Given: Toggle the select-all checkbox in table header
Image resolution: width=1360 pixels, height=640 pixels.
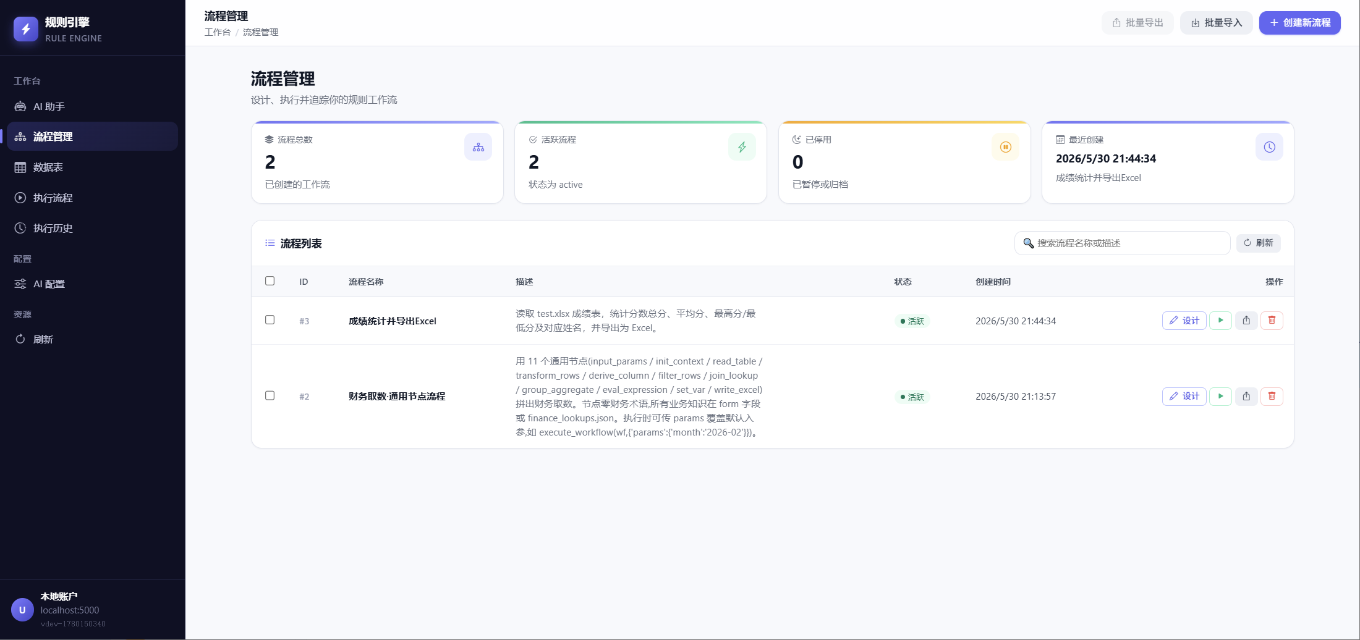Looking at the screenshot, I should coord(270,281).
